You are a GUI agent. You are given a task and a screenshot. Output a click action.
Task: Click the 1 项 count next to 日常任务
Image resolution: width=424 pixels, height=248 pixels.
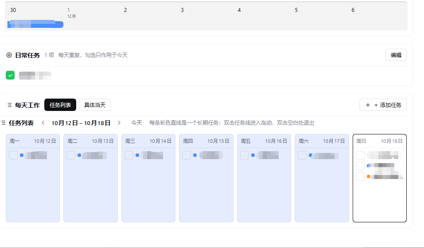tap(49, 55)
